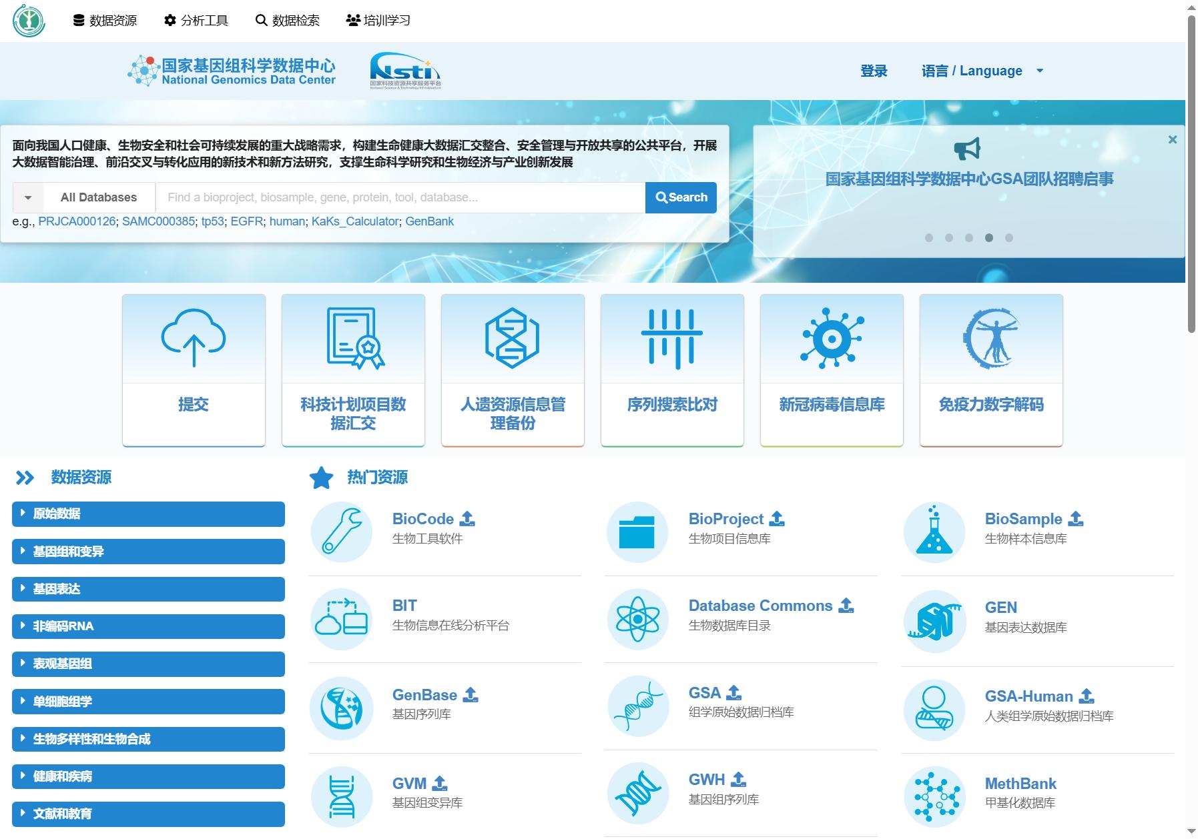Viewport: 1198px width, 839px height.
Task: Click the GEN gene expression icon
Action: coord(934,621)
